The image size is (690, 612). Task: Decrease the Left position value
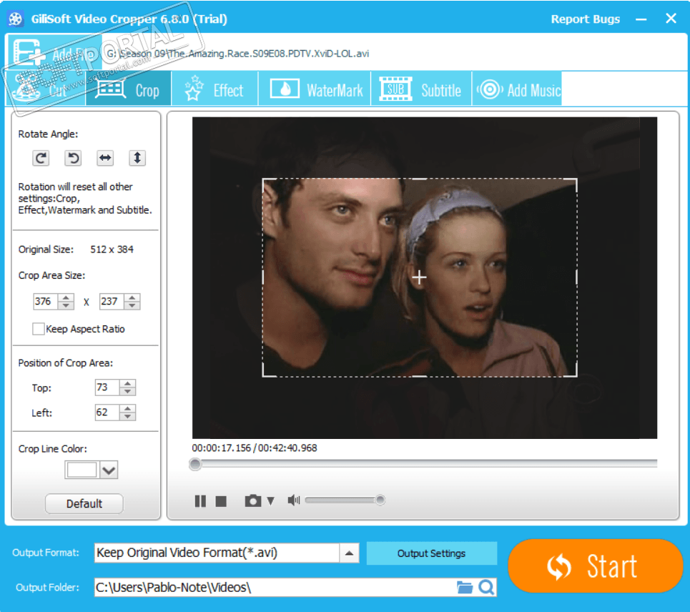(x=127, y=416)
